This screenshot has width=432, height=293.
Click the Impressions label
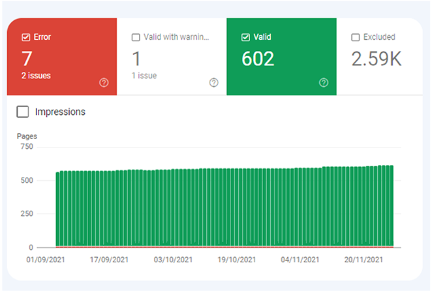[x=60, y=112]
